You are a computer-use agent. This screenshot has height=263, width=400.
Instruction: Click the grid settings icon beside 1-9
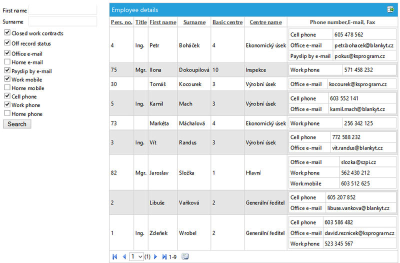pyautogui.click(x=185, y=256)
